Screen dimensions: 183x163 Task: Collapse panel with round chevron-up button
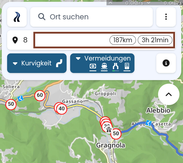pyautogui.click(x=169, y=94)
